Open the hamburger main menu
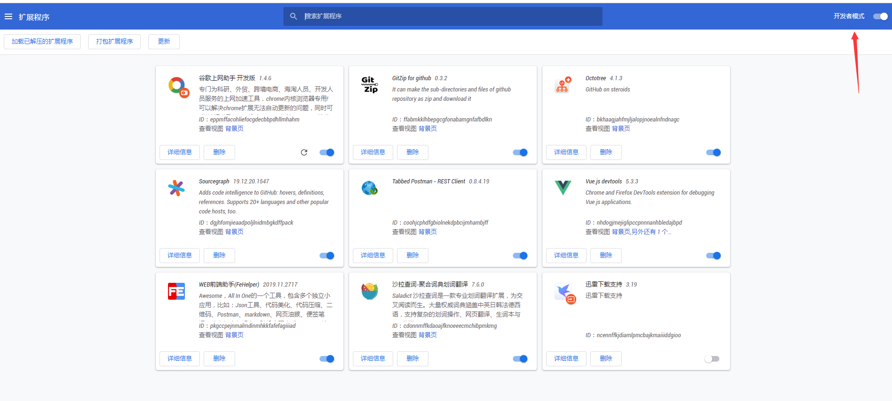 point(8,17)
